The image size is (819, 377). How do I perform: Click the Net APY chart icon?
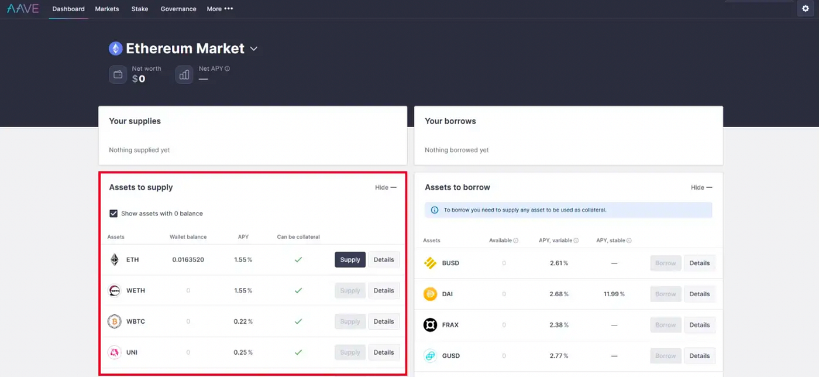click(x=184, y=74)
